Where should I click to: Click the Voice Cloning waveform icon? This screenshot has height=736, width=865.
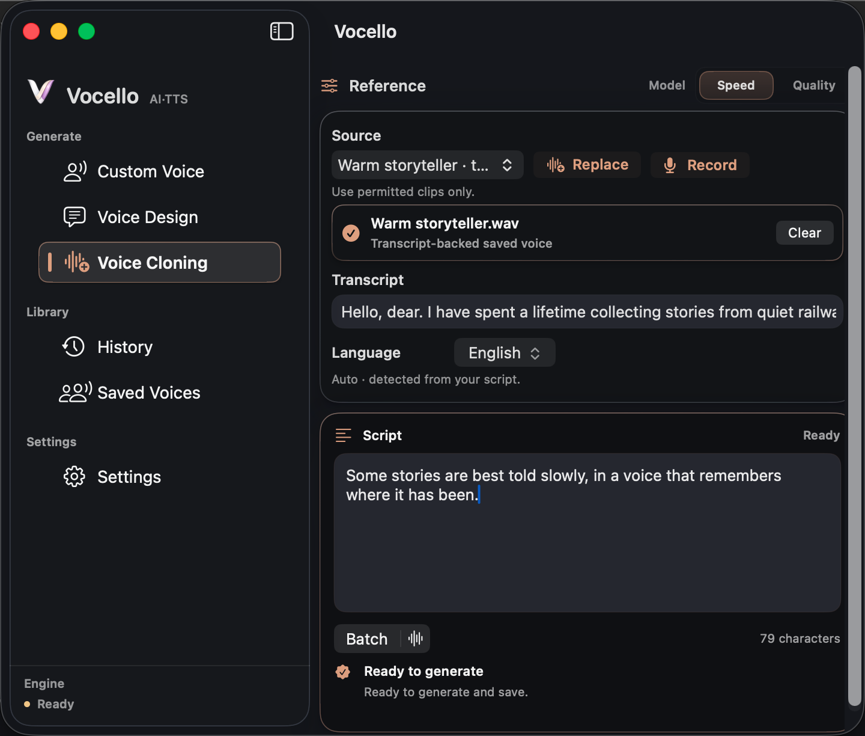pyautogui.click(x=77, y=262)
